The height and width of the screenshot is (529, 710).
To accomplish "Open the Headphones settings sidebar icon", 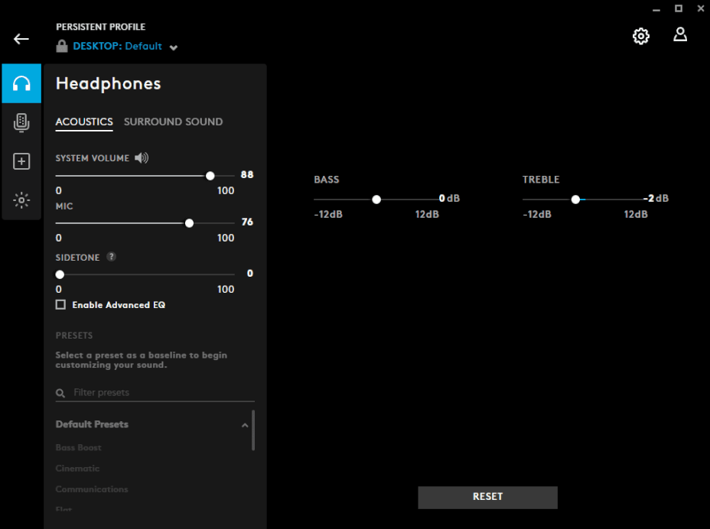I will [21, 83].
